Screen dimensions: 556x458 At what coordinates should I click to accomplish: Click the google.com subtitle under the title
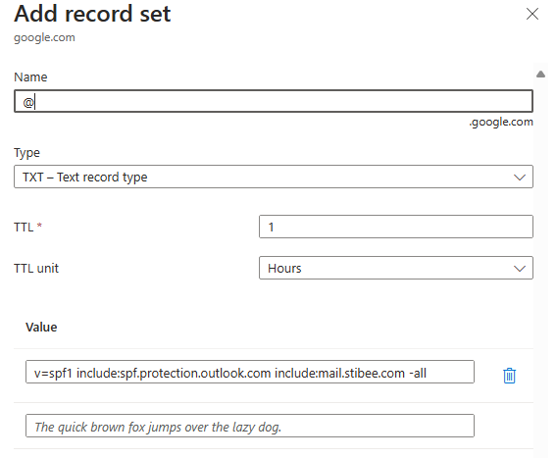click(44, 37)
